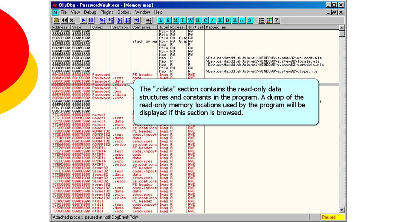The image size is (396, 222).
Task: Click the Mapped as column header
Action: pos(272,27)
